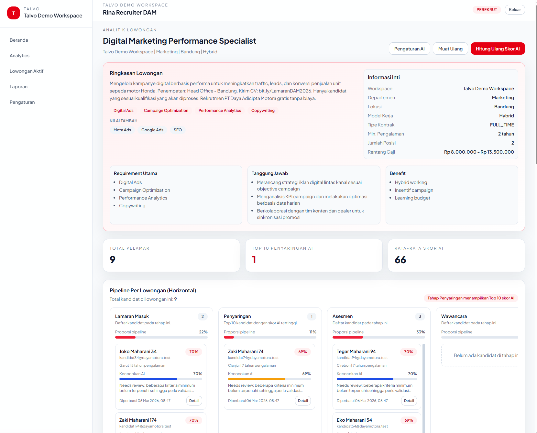The image size is (537, 433).
Task: Click the "Meta Ads" nilai tambah tag
Action: [122, 130]
